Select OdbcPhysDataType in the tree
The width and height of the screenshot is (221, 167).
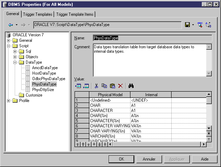pos(48,79)
